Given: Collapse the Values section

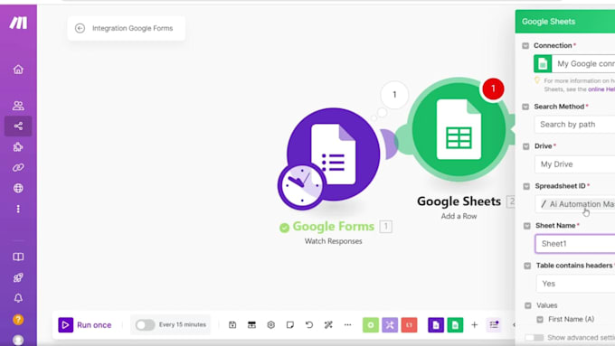Looking at the screenshot, I should point(528,305).
